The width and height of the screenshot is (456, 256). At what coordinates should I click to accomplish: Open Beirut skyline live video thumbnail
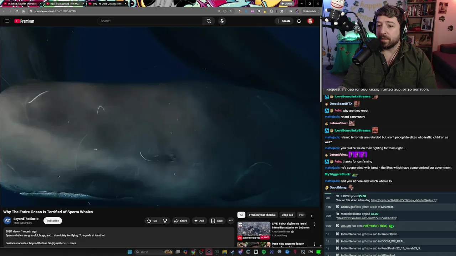[254, 231]
